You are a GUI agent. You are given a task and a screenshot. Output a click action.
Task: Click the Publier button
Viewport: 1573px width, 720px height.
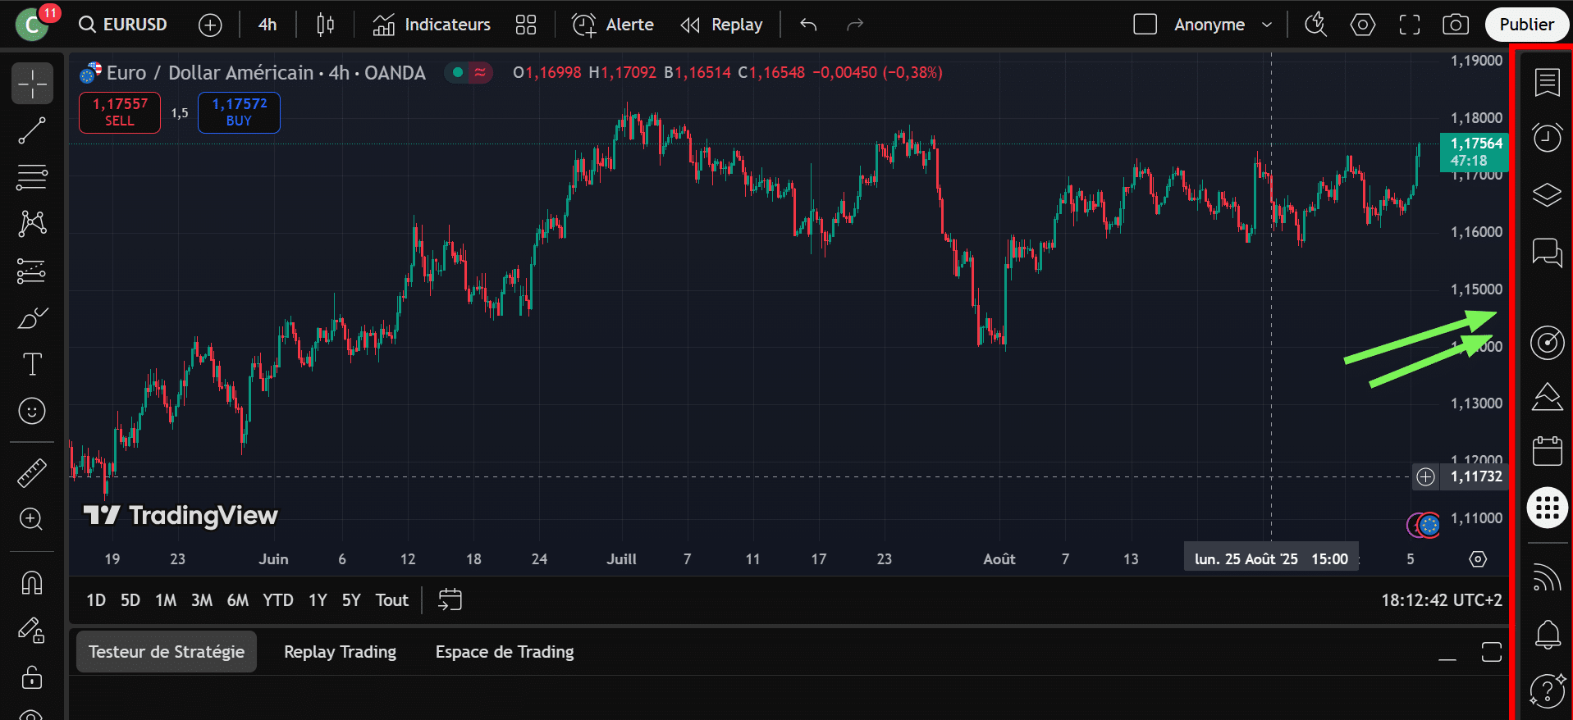point(1525,25)
